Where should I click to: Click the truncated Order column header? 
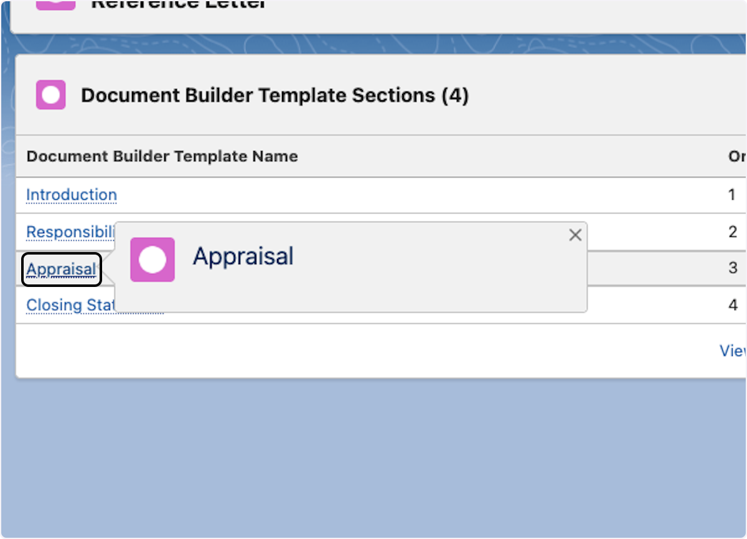pos(737,156)
